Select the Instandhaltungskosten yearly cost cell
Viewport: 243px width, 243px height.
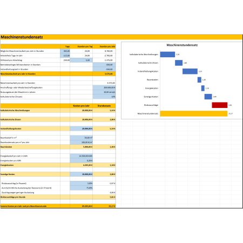click(x=82, y=129)
